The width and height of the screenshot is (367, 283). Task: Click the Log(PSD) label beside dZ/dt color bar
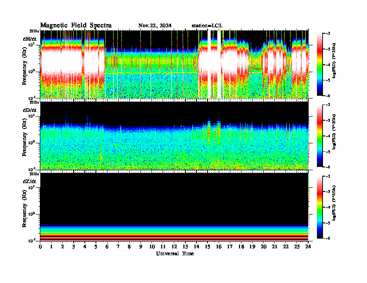click(334, 203)
